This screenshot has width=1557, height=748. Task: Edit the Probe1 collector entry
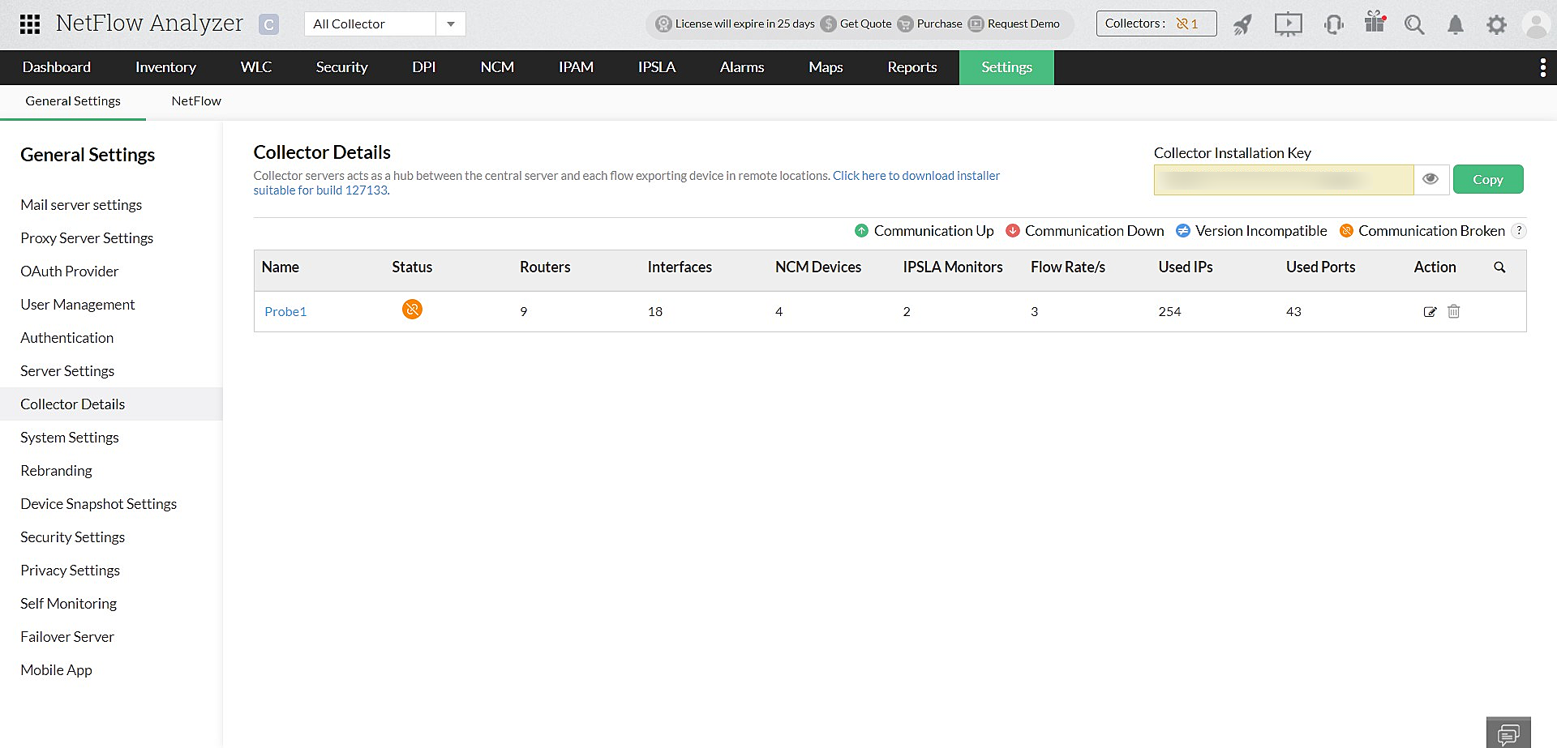(x=1430, y=312)
